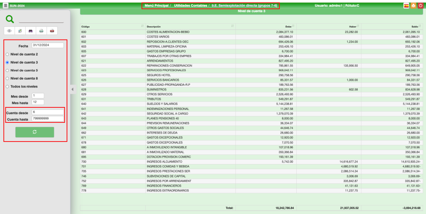Screen dimensions: 426x214
Task: Click the search text field beside magnifier
Action: [x=41, y=20]
